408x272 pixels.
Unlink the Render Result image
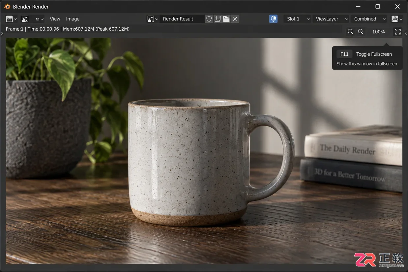[x=235, y=19]
